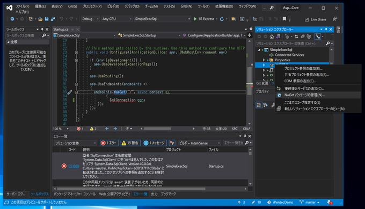Expand the Properties folder node
365x209 pixels.
click(264, 60)
